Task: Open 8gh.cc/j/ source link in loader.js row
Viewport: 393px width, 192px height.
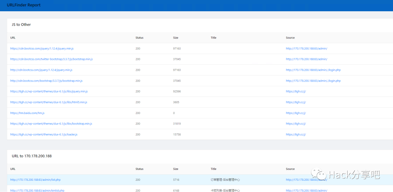Action: pyautogui.click(x=296, y=135)
